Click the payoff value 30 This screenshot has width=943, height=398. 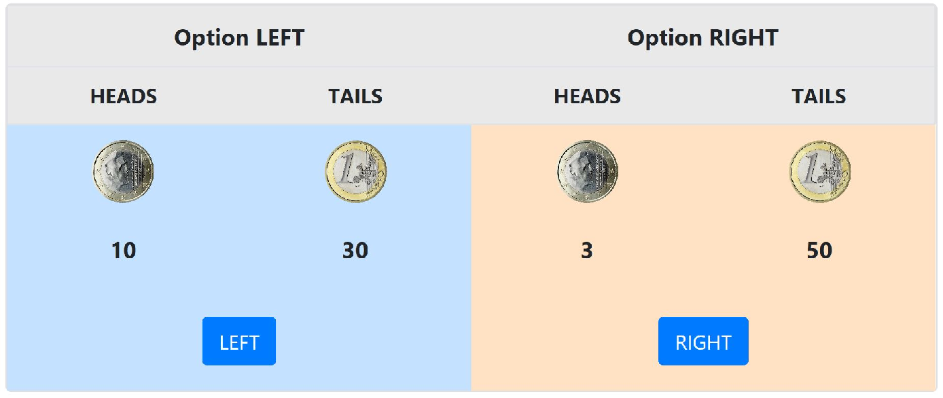coord(355,251)
